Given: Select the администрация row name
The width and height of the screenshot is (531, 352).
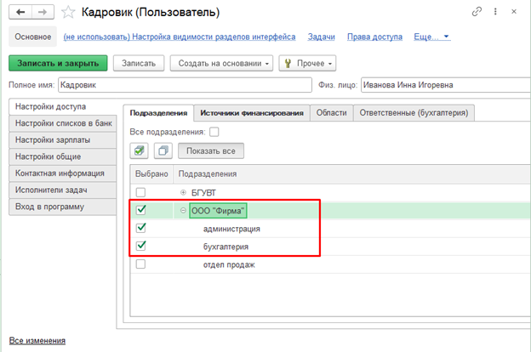Looking at the screenshot, I should coord(231,229).
